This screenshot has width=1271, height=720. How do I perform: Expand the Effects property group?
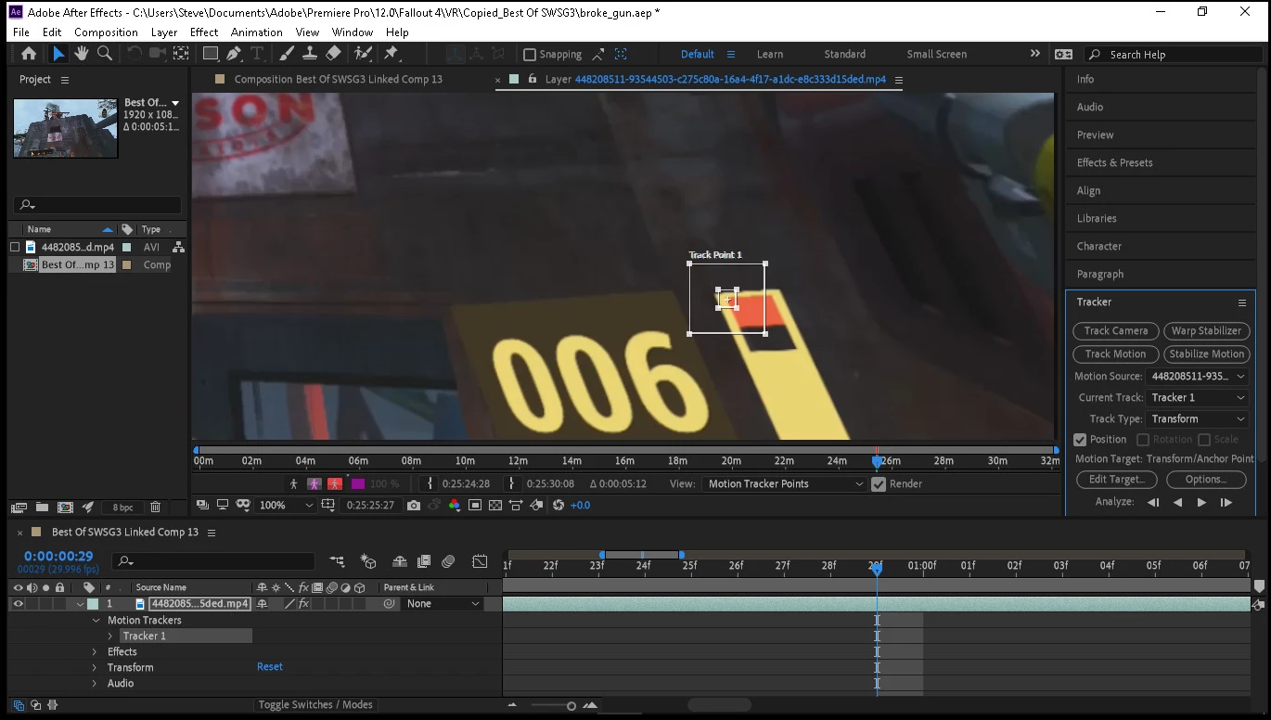tap(95, 652)
